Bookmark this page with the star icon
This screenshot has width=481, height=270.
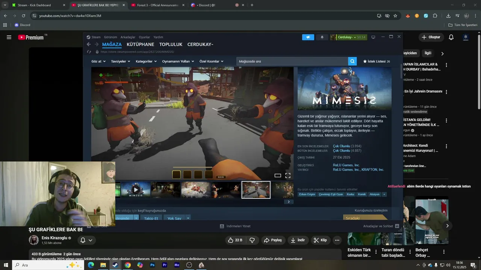pyautogui.click(x=395, y=16)
